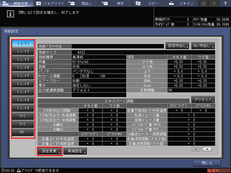This screenshot has width=231, height=173.
Task: Click the メモリー残量 99.999% readout
Action: pos(211,20)
